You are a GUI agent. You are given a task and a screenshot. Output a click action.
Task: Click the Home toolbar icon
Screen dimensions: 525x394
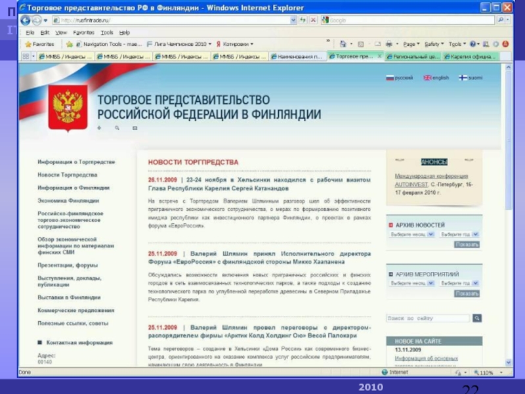343,44
